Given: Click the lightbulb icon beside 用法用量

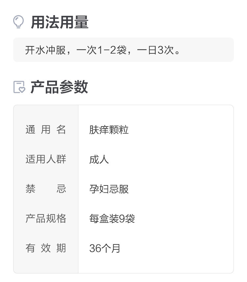Looking at the screenshot, I should click(x=18, y=22).
